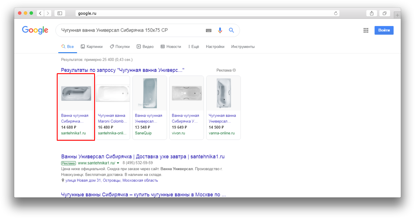Viewport: 415px width, 218px height.
Task: Click the SaneQuip store name
Action: click(x=143, y=133)
